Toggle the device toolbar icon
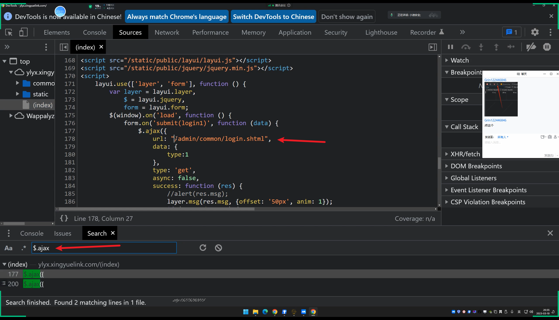 [23, 32]
